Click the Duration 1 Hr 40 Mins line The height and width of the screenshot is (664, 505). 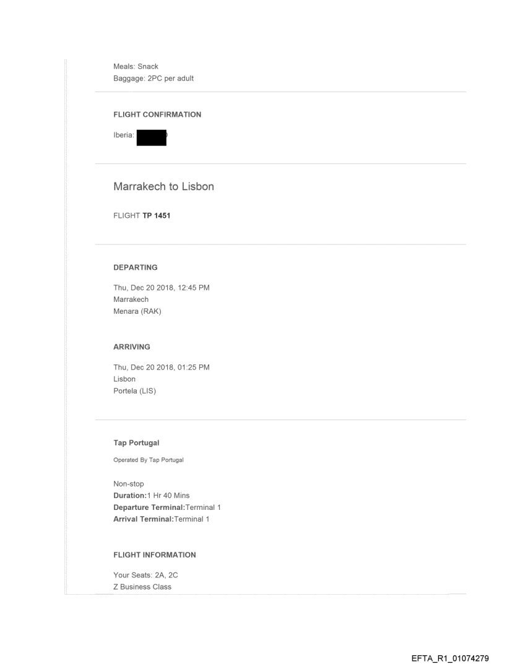pos(151,496)
